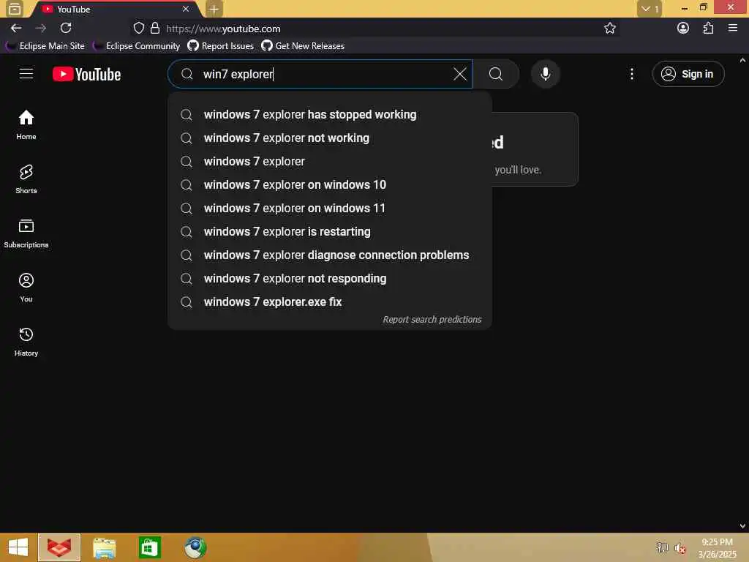Open Shorts in the sidebar
Viewport: 749px width, 562px height.
[x=26, y=179]
